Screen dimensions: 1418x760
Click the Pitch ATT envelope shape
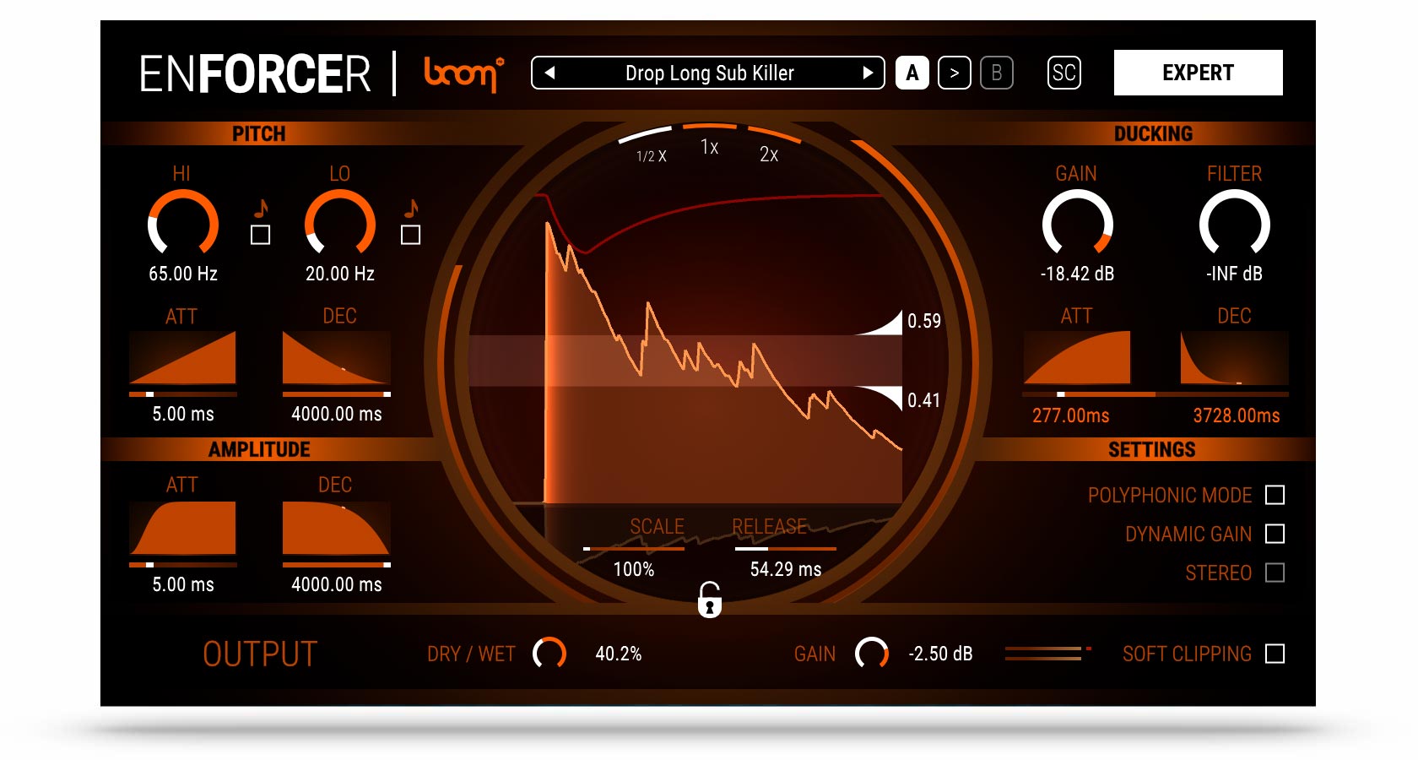point(183,358)
